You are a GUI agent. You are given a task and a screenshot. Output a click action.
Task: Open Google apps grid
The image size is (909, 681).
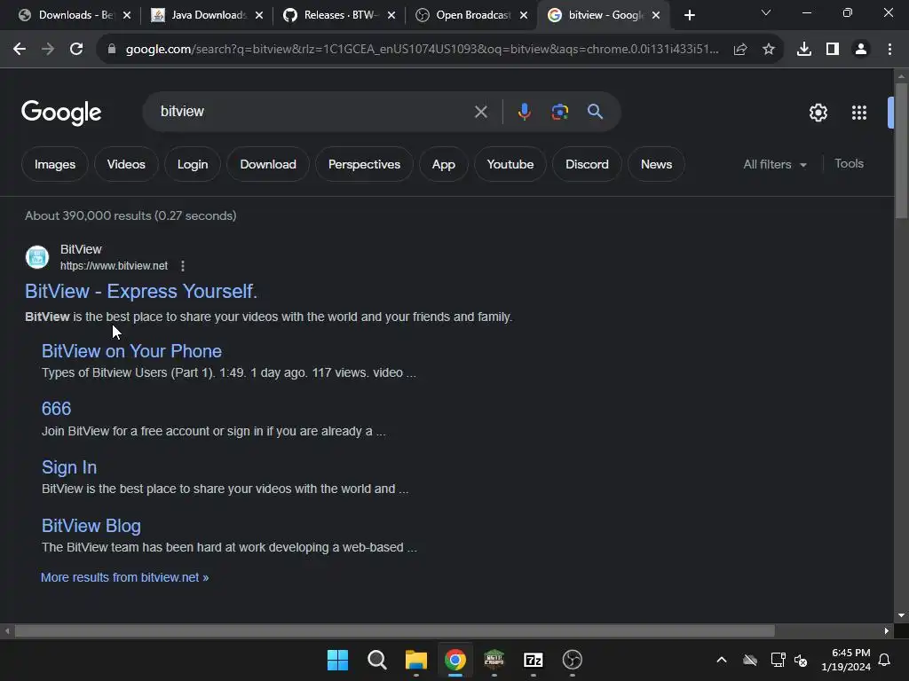[x=859, y=113]
